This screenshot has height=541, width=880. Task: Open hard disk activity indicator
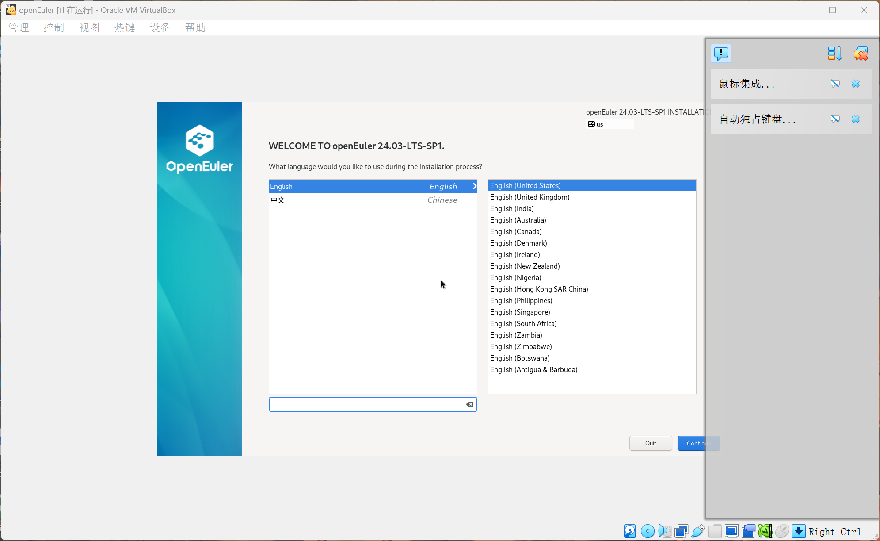(630, 531)
